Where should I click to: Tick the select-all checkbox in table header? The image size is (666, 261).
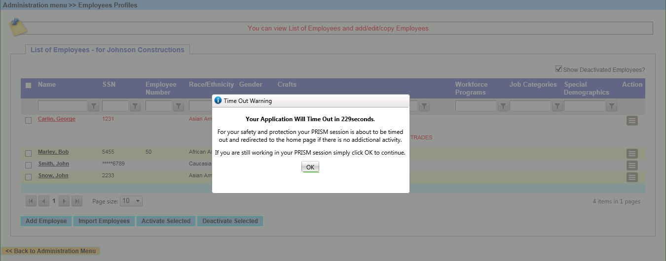(29, 85)
